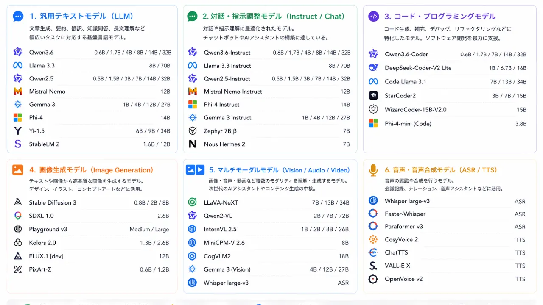This screenshot has height=305, width=543.
Task: Click the VALL-E X logo icon
Action: pyautogui.click(x=373, y=266)
